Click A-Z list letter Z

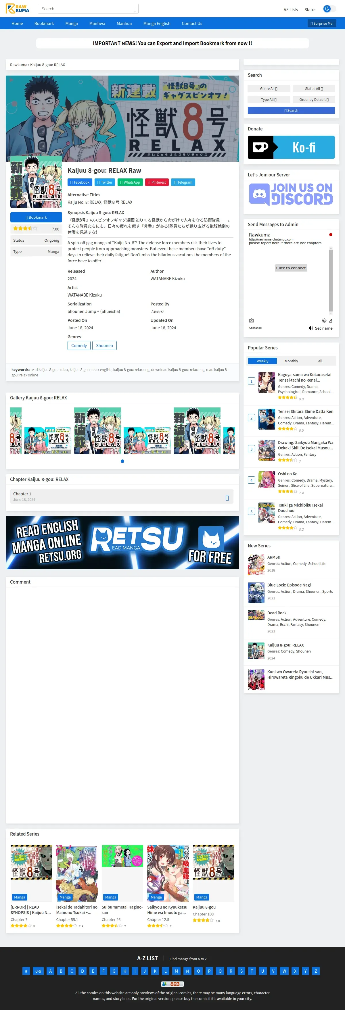tap(316, 971)
